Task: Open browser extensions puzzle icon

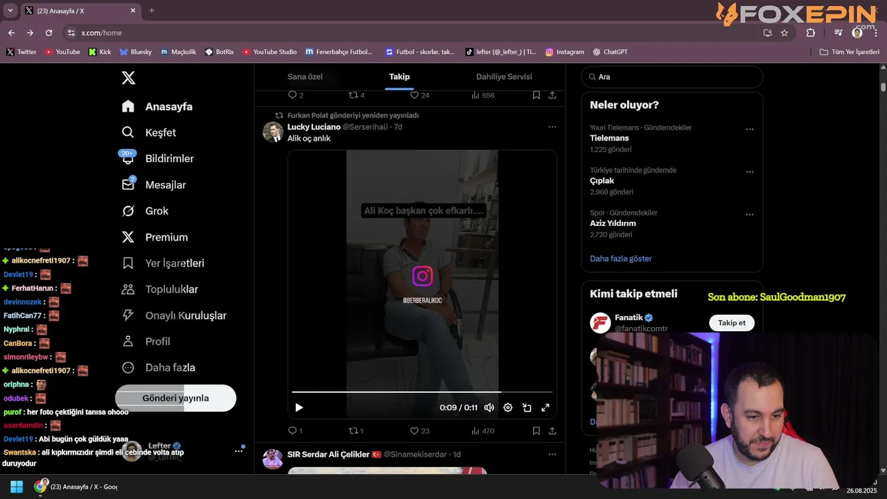Action: click(x=811, y=33)
